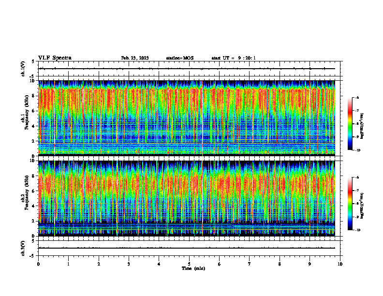Click the ch.1 frequency axis "2" tick label

click(x=34, y=141)
